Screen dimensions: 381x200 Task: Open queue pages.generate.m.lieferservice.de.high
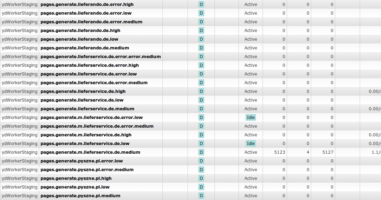click(86, 135)
